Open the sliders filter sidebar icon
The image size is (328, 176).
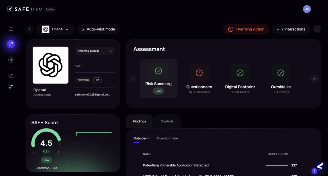point(11,87)
